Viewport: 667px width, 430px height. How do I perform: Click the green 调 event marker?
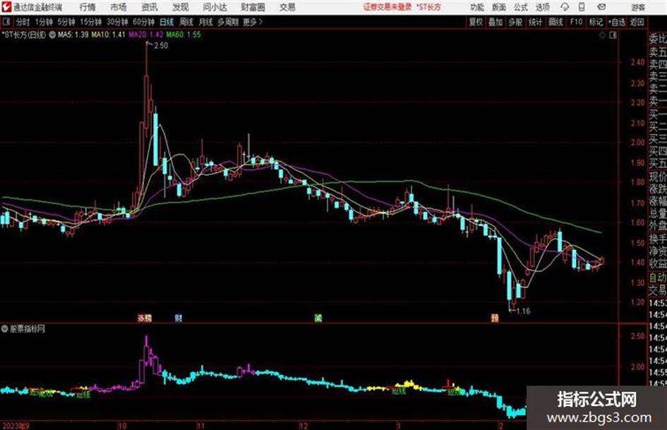click(x=318, y=318)
